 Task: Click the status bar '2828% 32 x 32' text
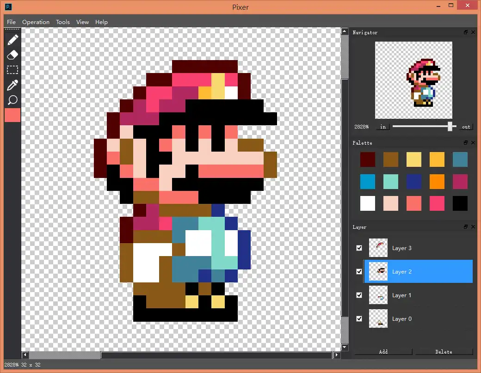click(x=22, y=365)
